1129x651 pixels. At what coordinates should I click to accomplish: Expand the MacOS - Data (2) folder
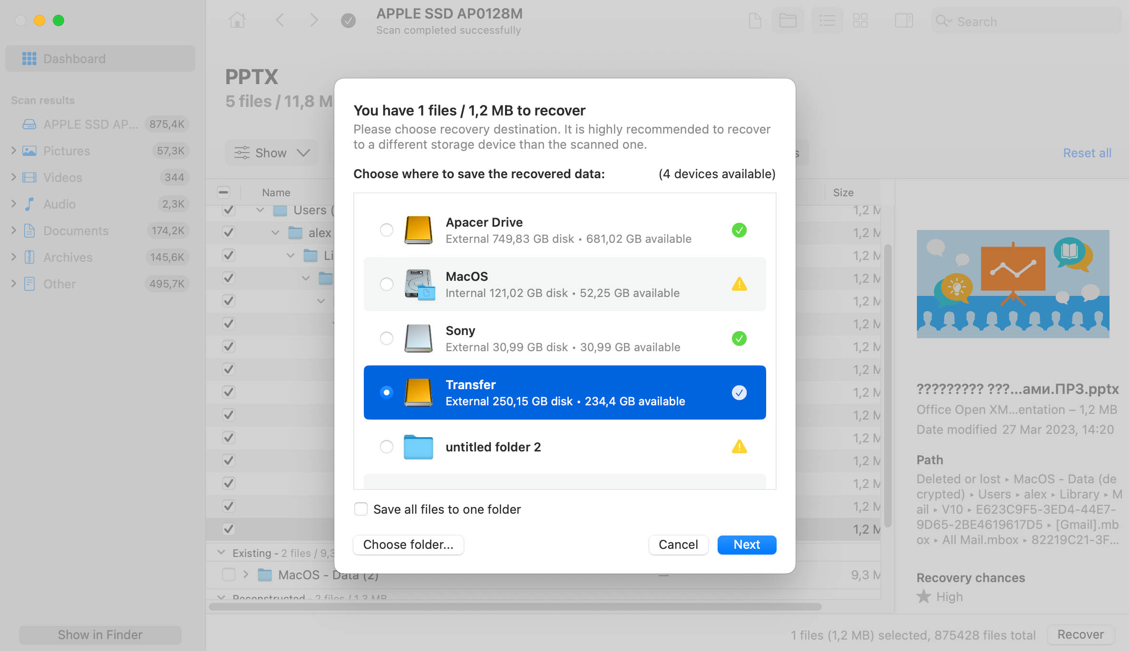pos(245,574)
